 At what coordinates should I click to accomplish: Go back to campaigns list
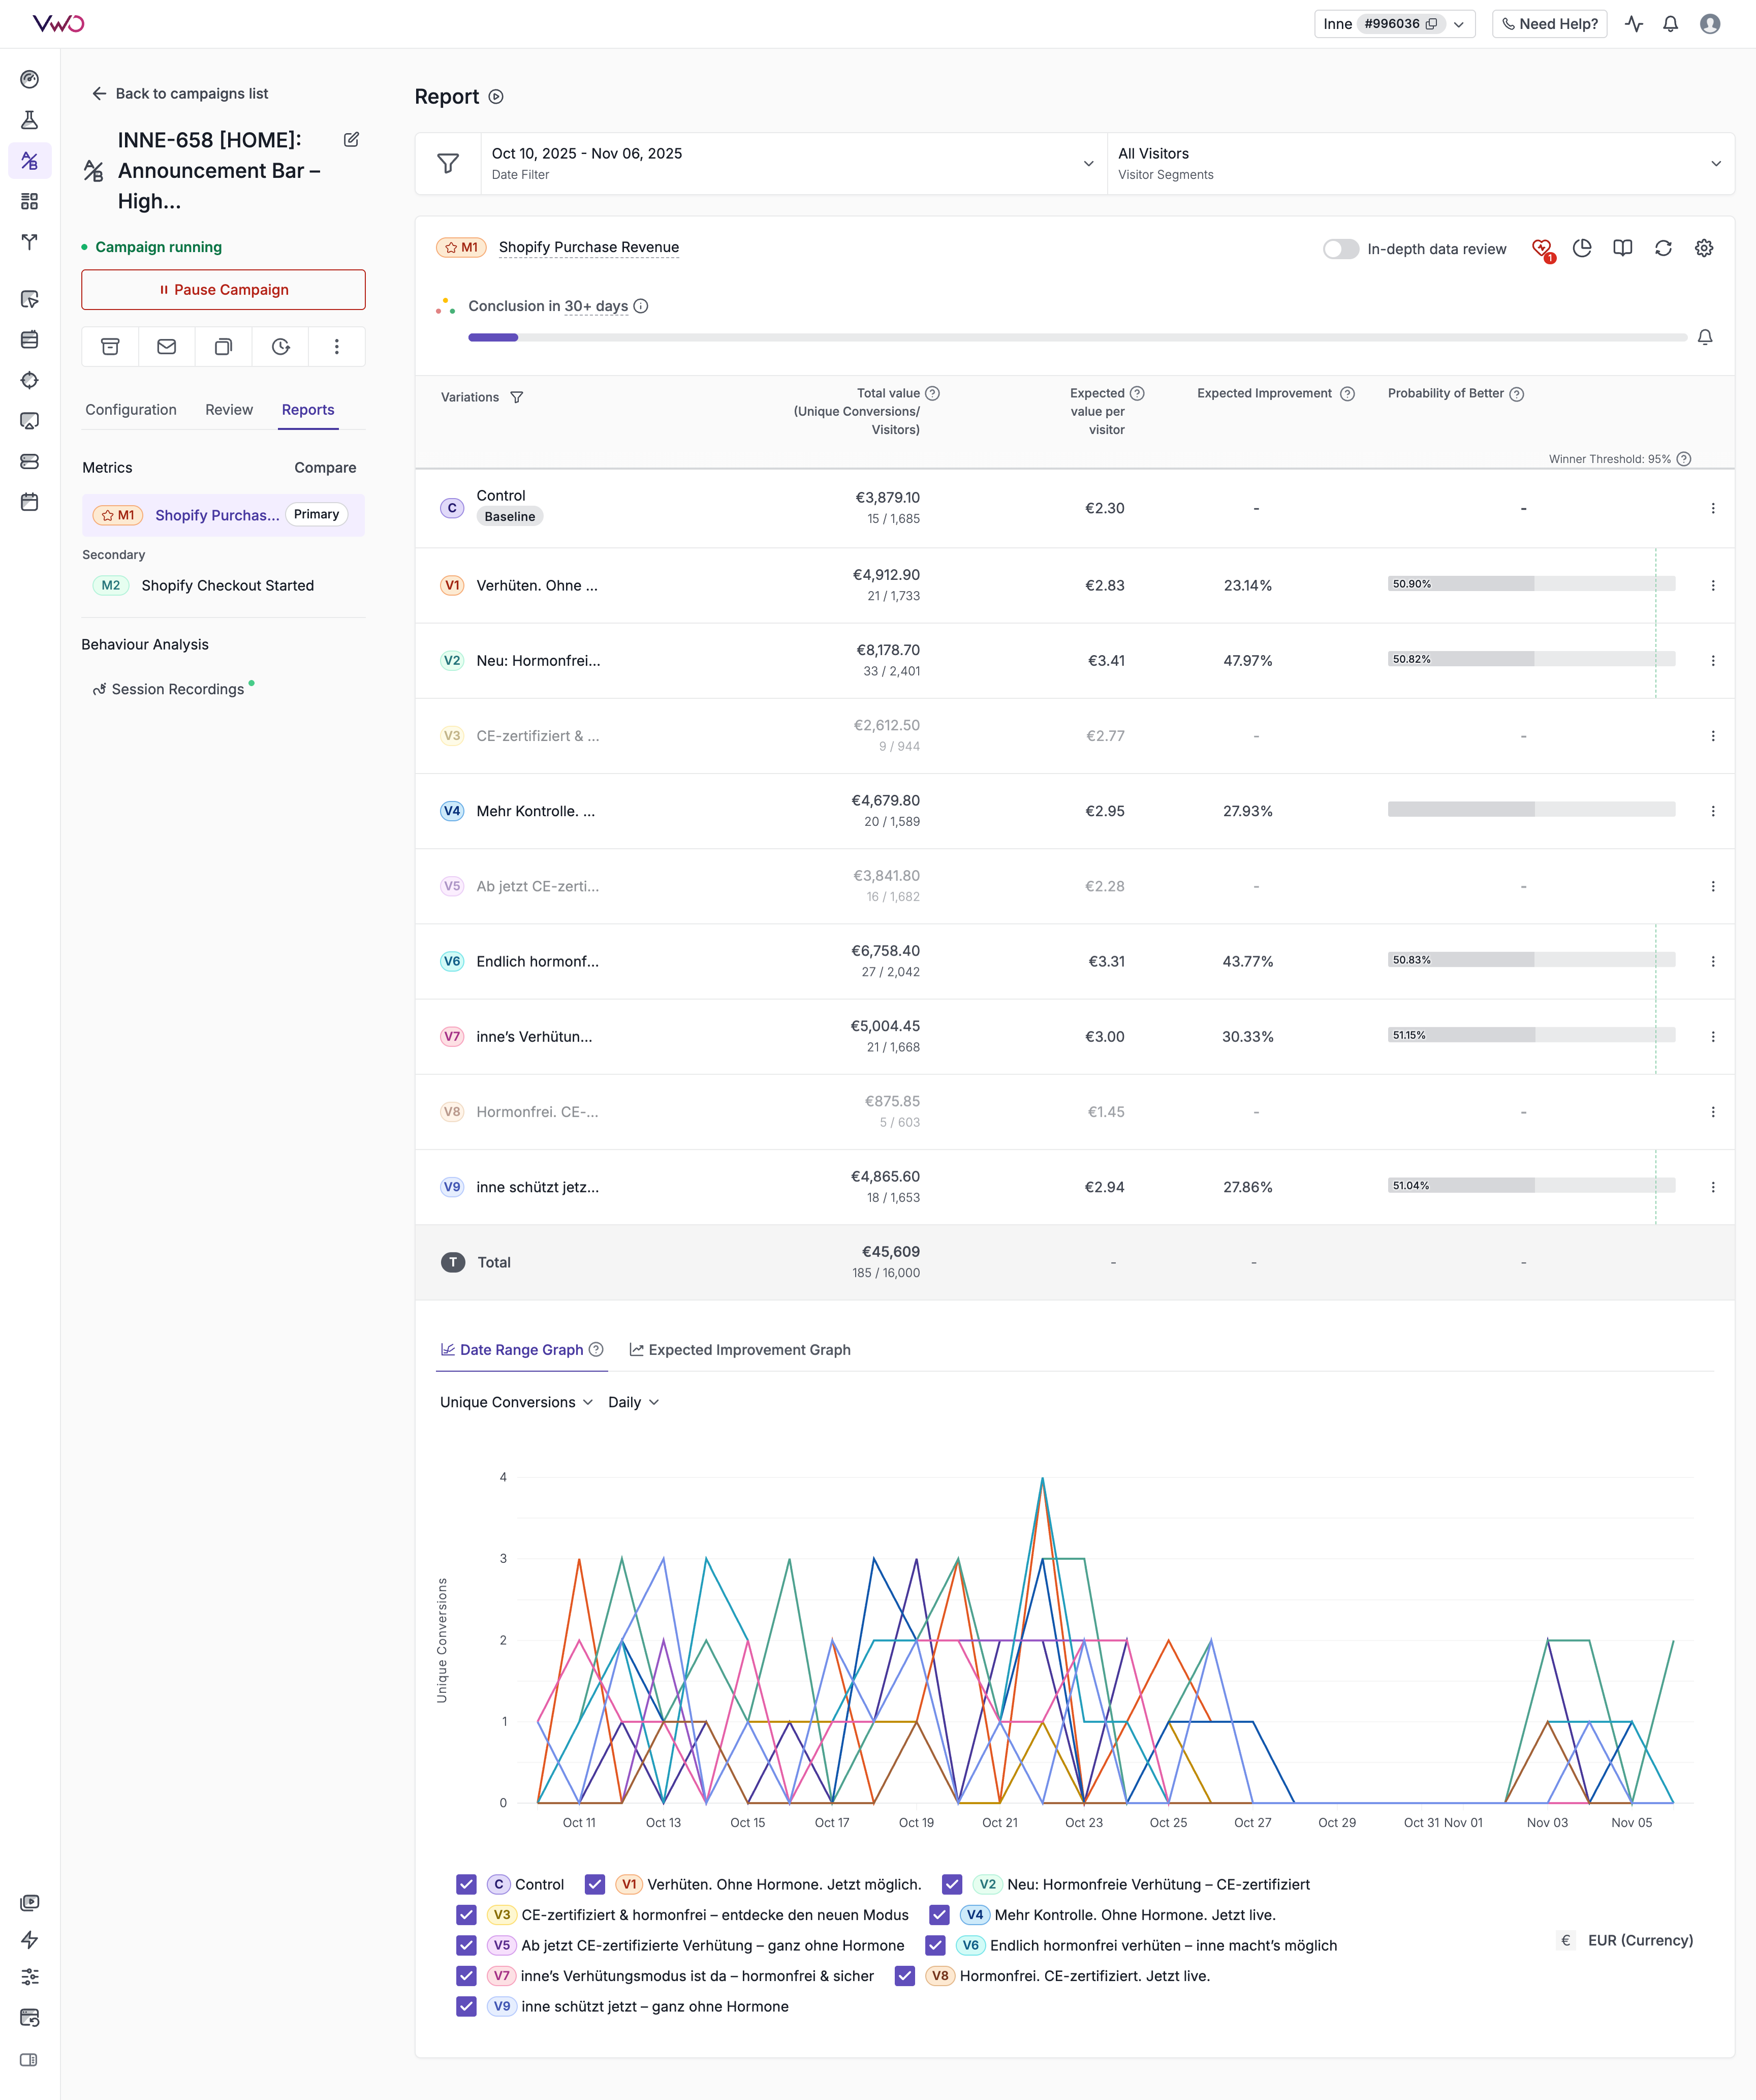tap(180, 94)
